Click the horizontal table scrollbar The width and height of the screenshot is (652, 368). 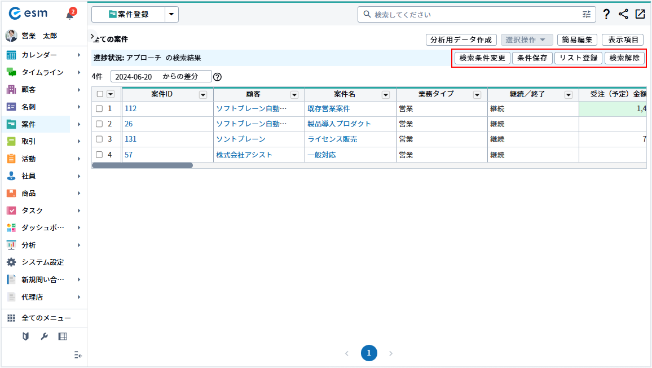(142, 165)
